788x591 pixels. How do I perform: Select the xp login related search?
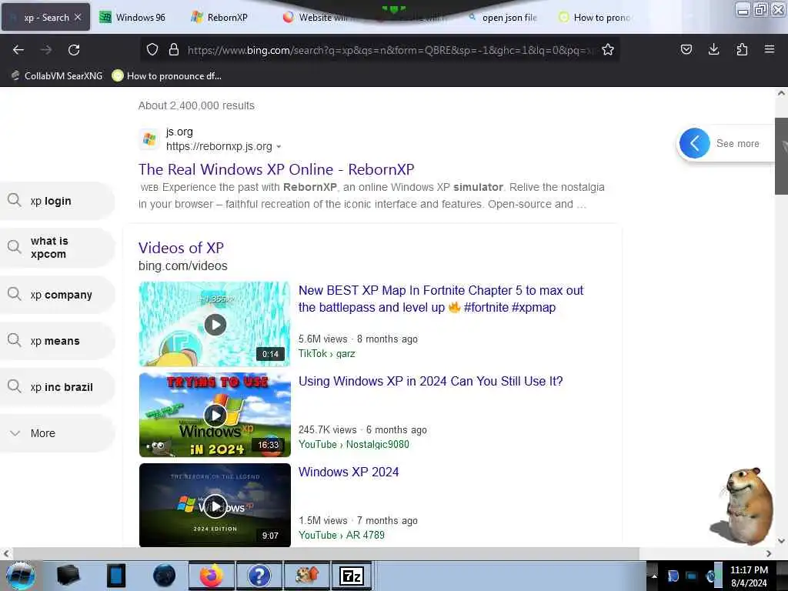(x=57, y=201)
